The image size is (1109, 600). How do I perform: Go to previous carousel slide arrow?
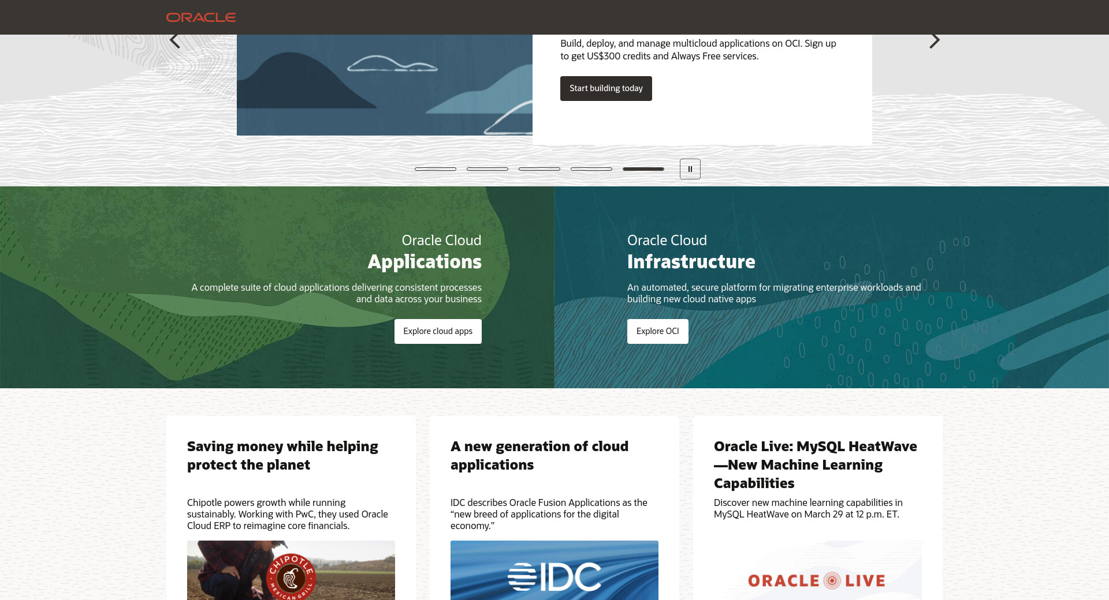point(175,40)
